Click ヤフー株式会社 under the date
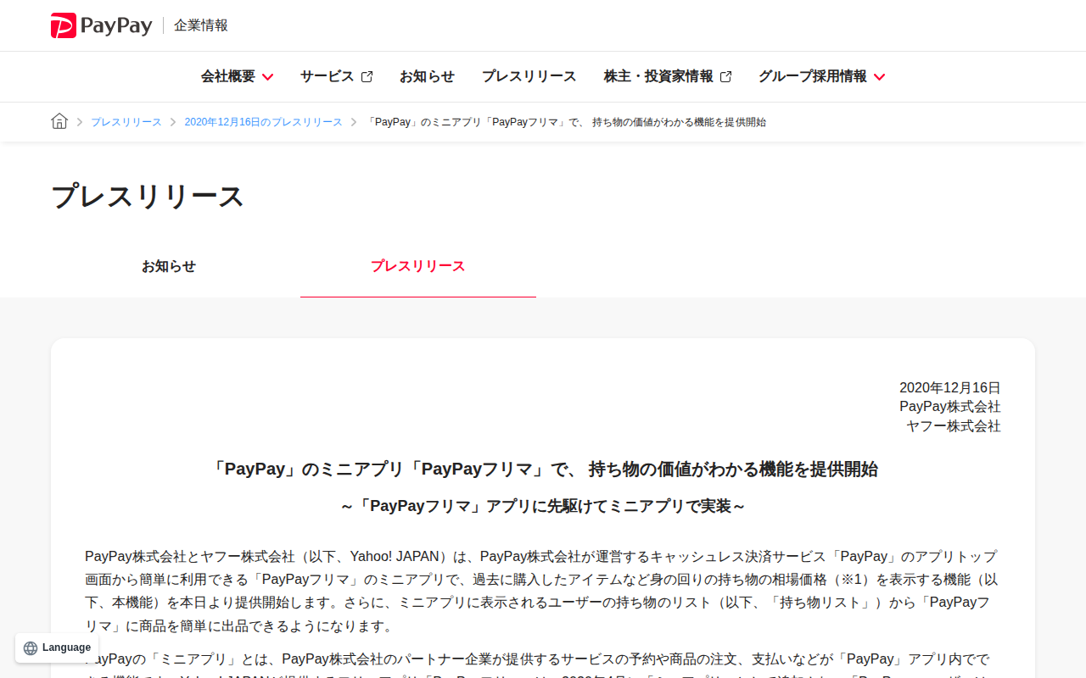The height and width of the screenshot is (678, 1086). [954, 426]
